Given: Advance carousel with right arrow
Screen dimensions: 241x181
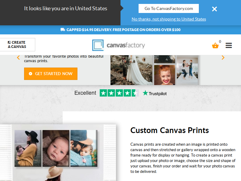Looking at the screenshot, I should click(223, 58).
